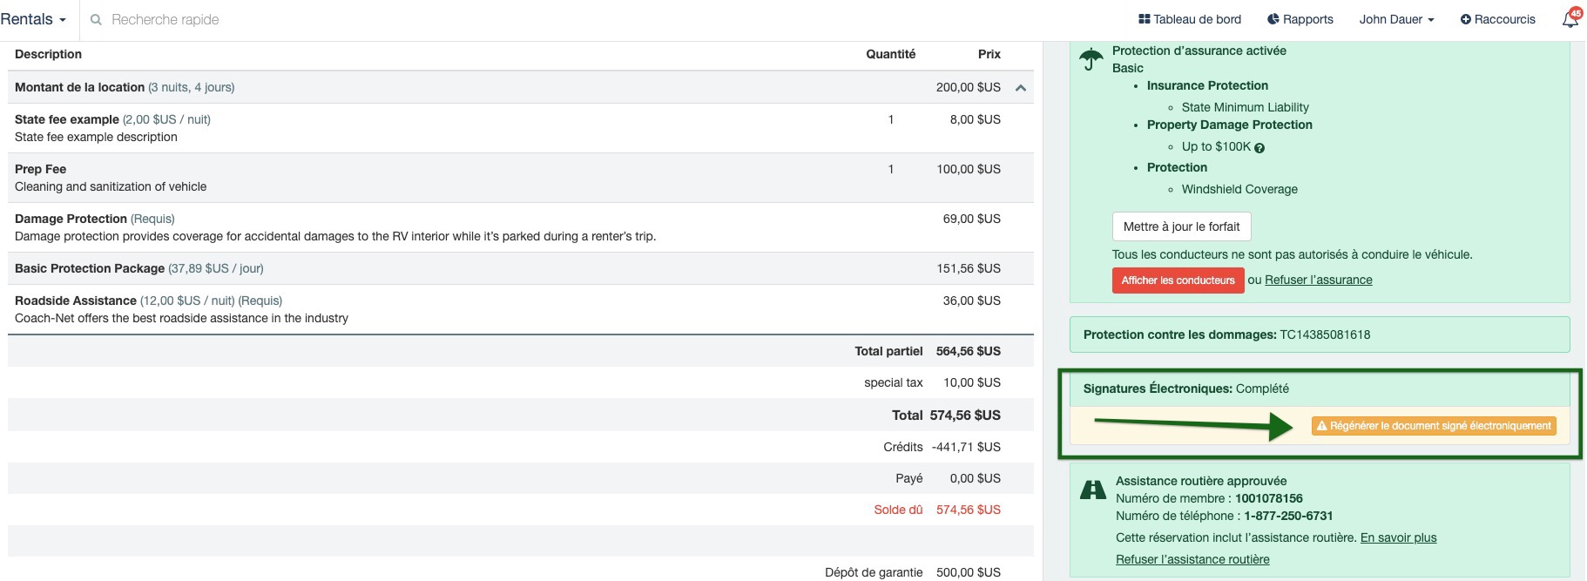Collapse the Montant de la location row

1021,88
